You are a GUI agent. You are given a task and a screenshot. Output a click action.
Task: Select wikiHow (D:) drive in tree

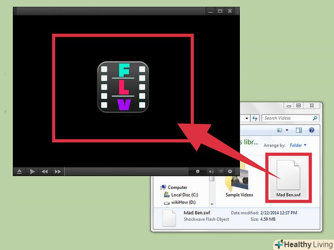click(179, 202)
